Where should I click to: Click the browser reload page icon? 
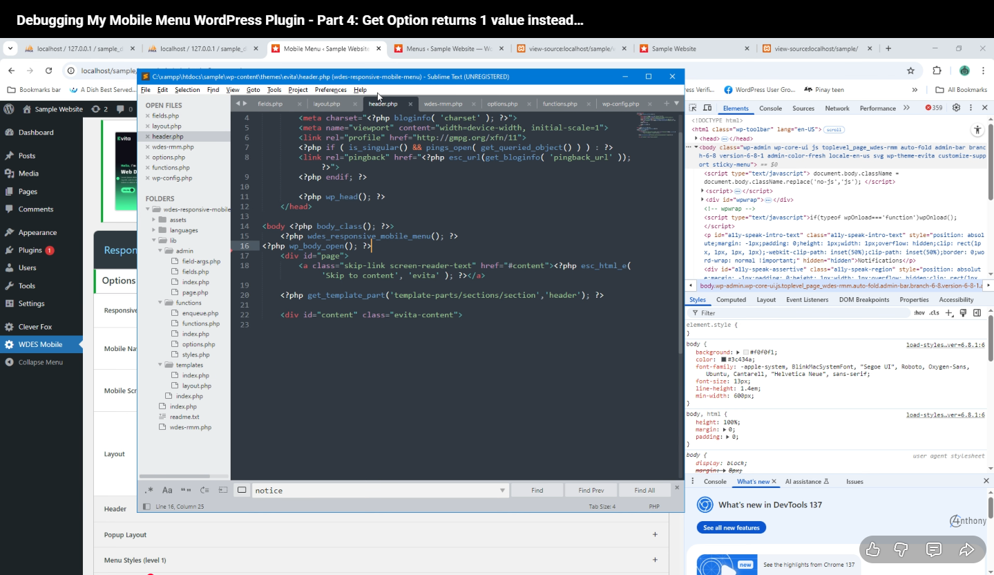[x=48, y=70]
